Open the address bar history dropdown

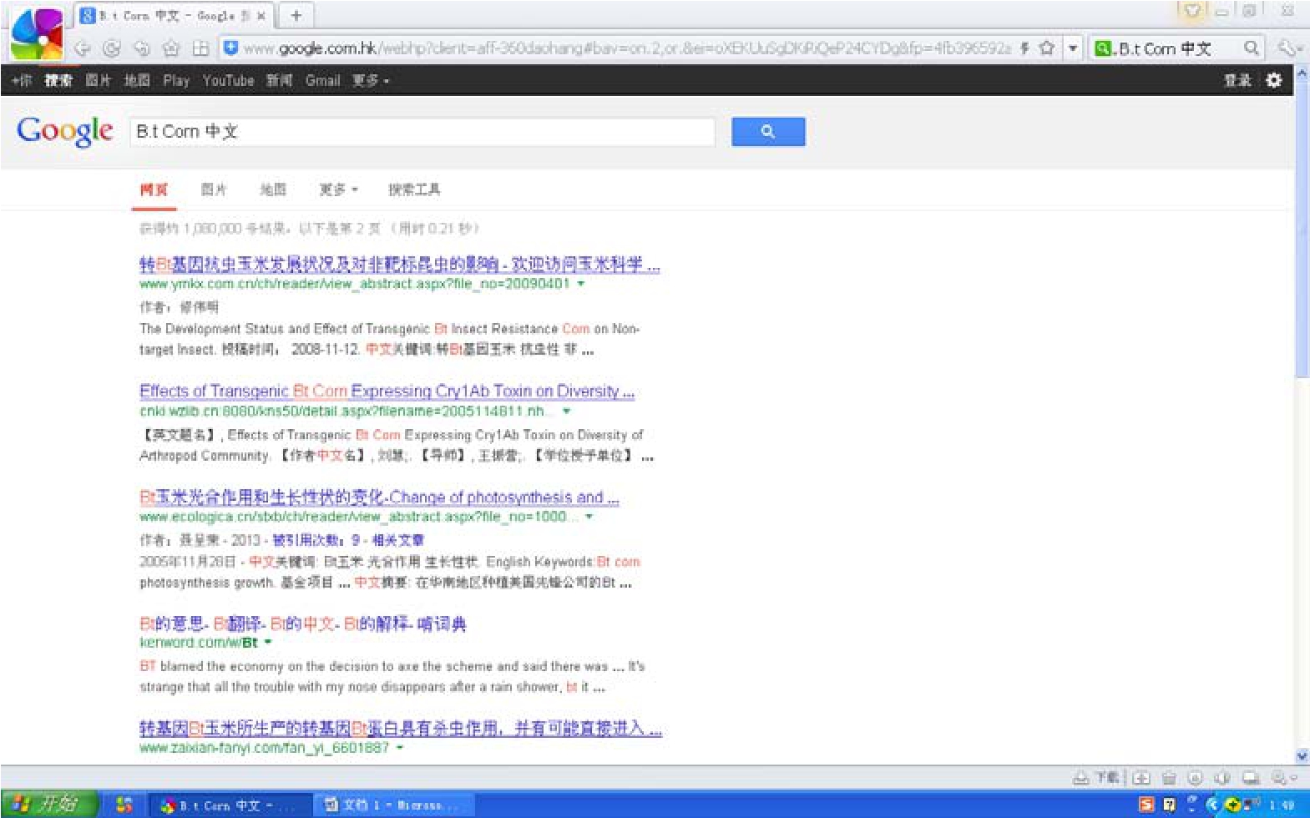pyautogui.click(x=1073, y=48)
